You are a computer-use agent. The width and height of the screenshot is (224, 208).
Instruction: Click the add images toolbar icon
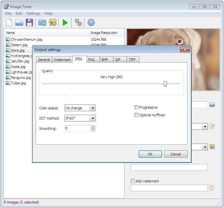coord(53,22)
